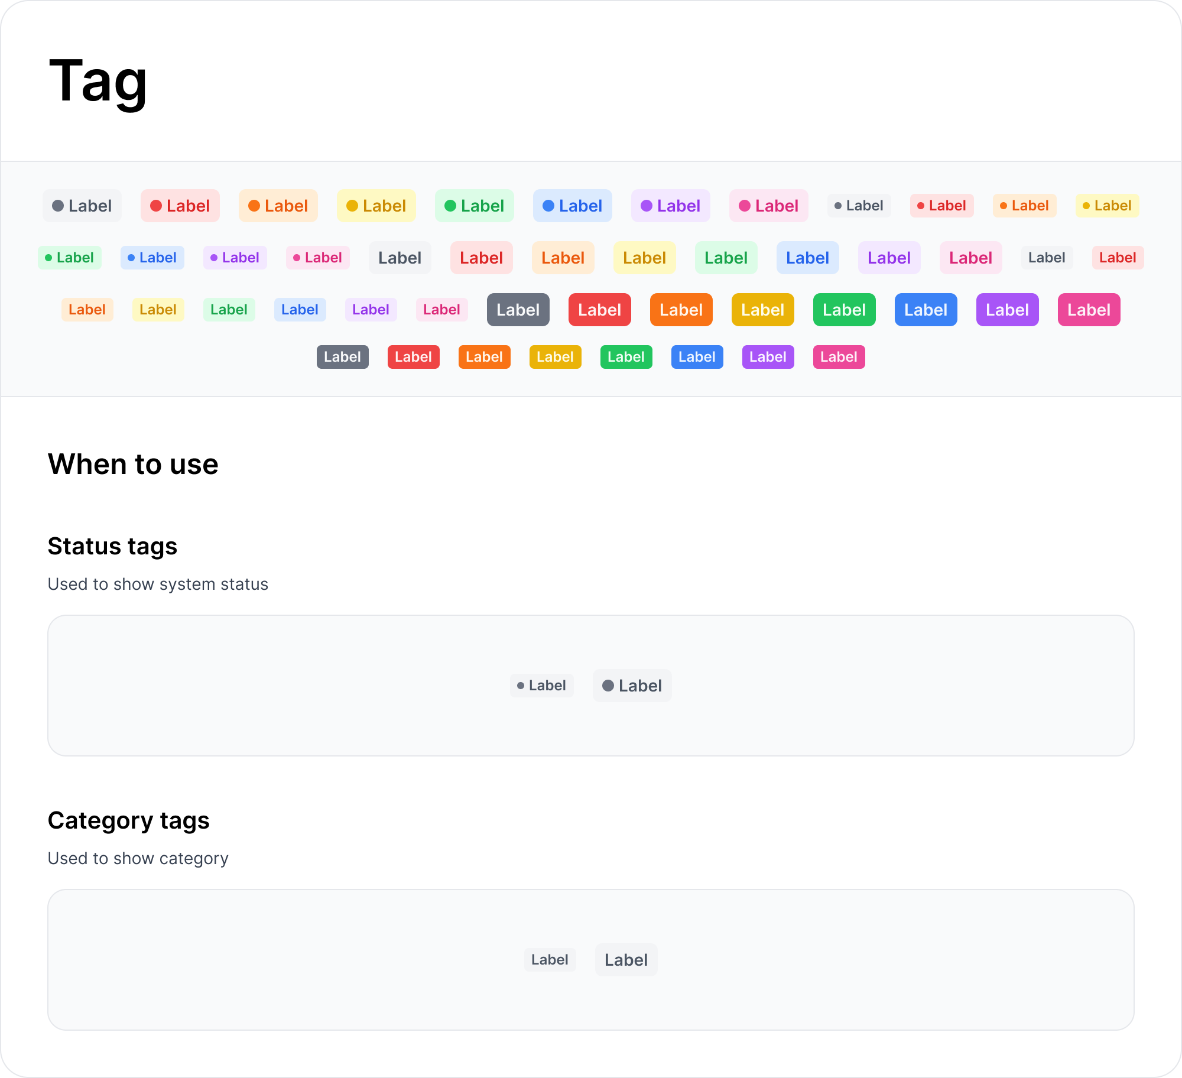Pick the small solid purple tag
1182x1078 pixels.
tap(768, 357)
